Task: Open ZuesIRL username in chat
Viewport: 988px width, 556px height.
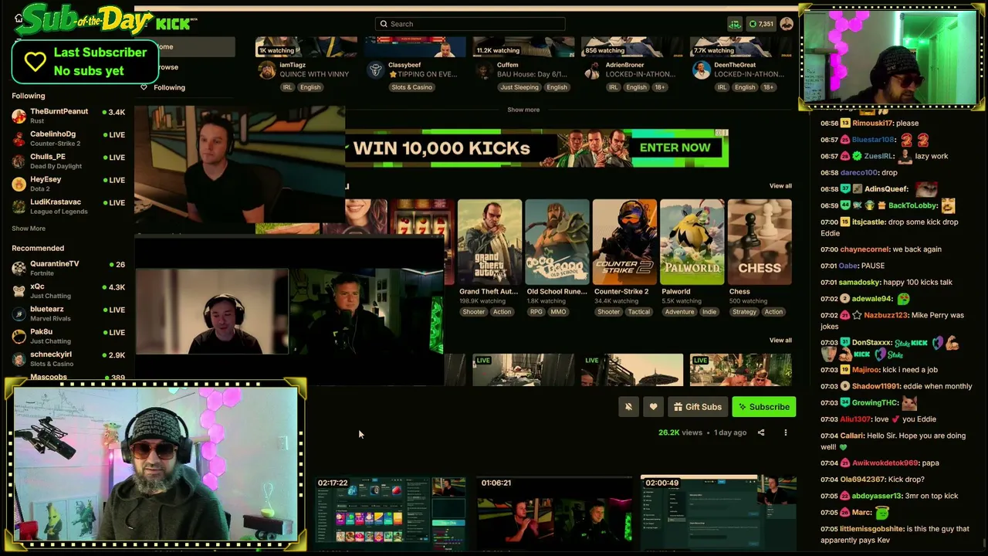Action: [x=878, y=156]
